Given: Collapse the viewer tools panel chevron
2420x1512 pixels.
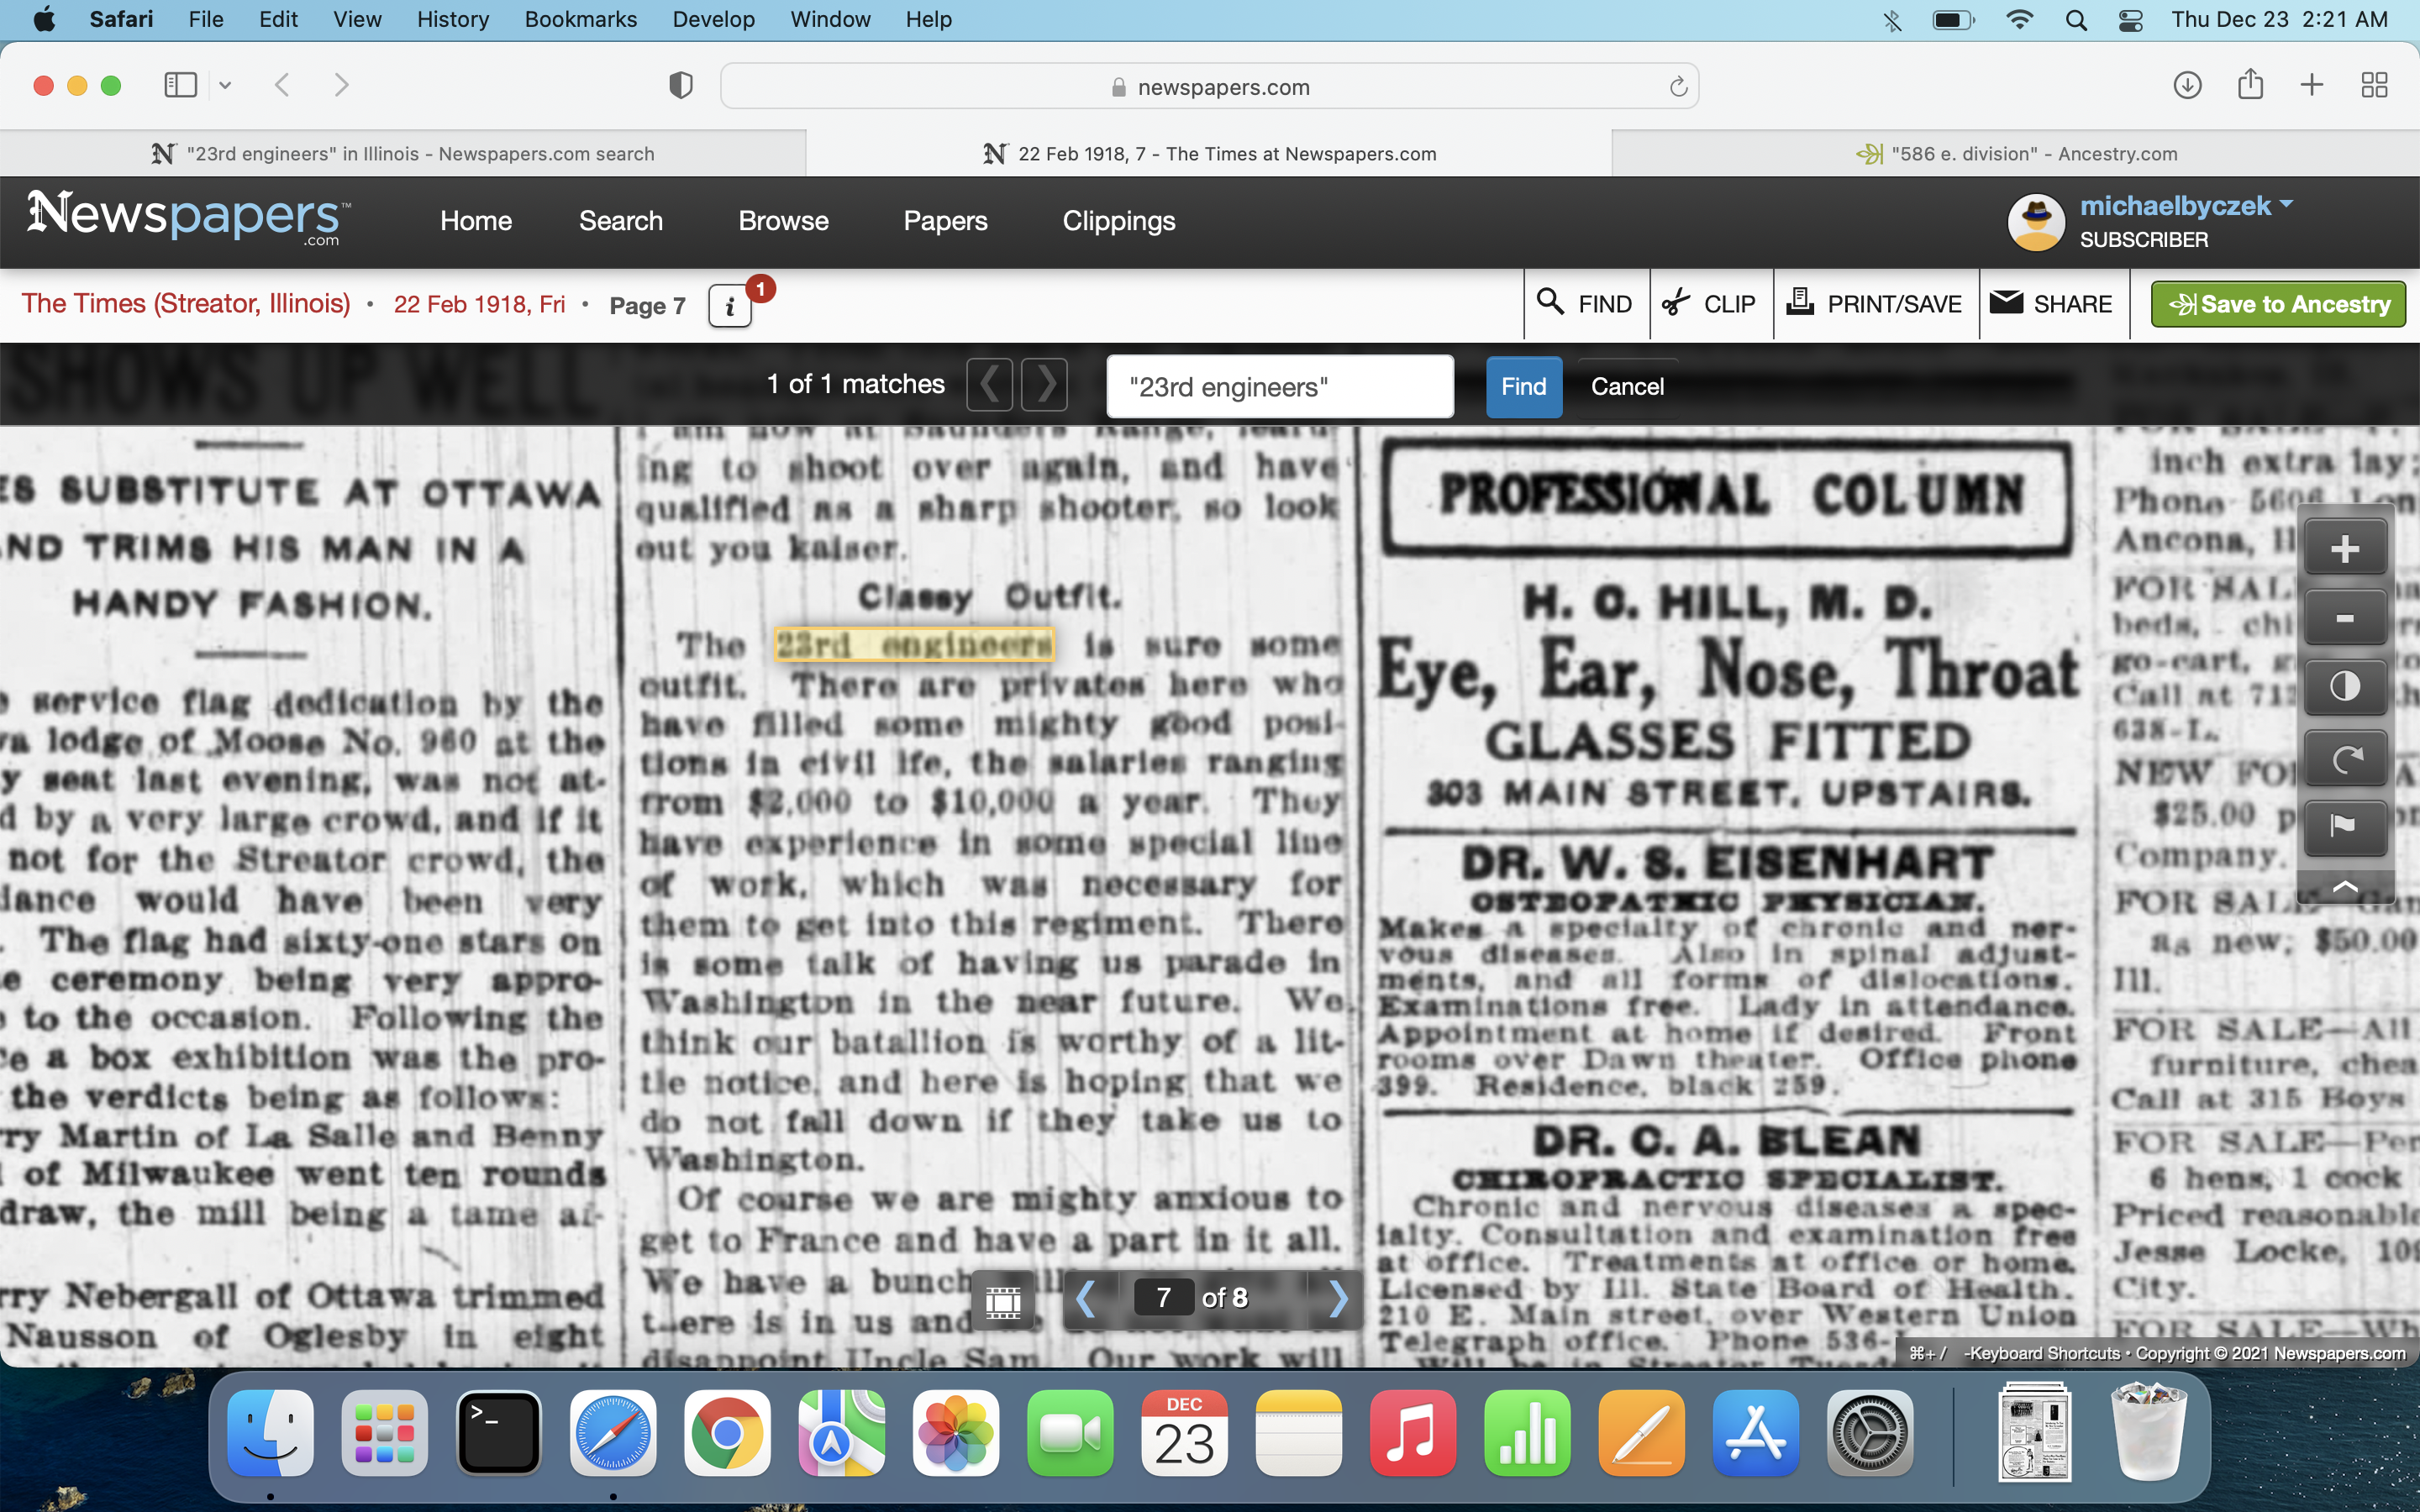Looking at the screenshot, I should click(2344, 886).
